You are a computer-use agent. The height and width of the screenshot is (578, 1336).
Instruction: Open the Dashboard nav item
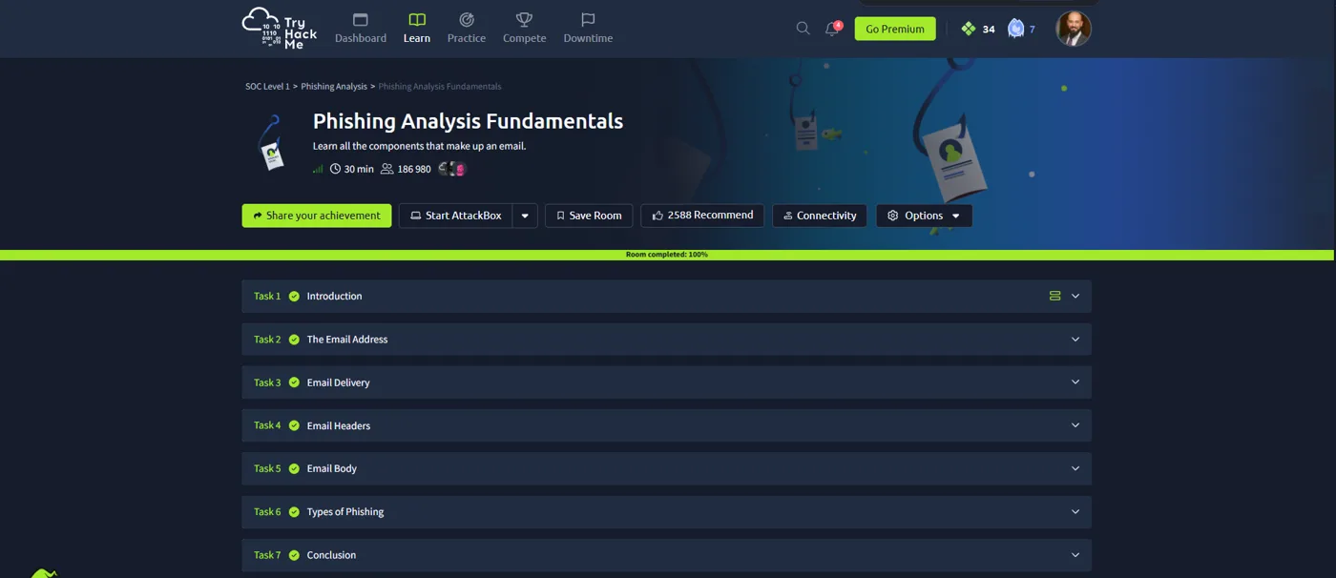(x=361, y=28)
